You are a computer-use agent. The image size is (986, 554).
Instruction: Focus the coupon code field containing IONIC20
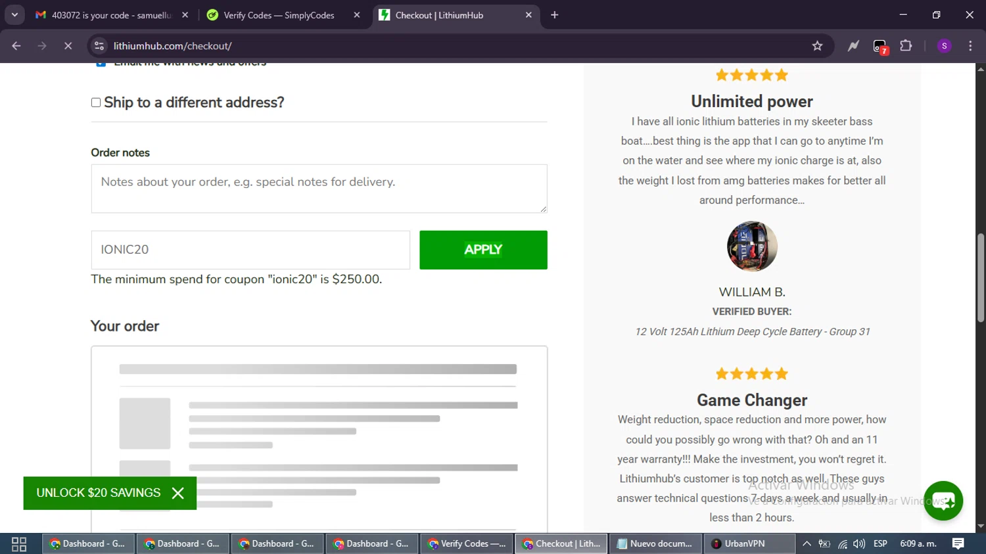[x=250, y=250]
